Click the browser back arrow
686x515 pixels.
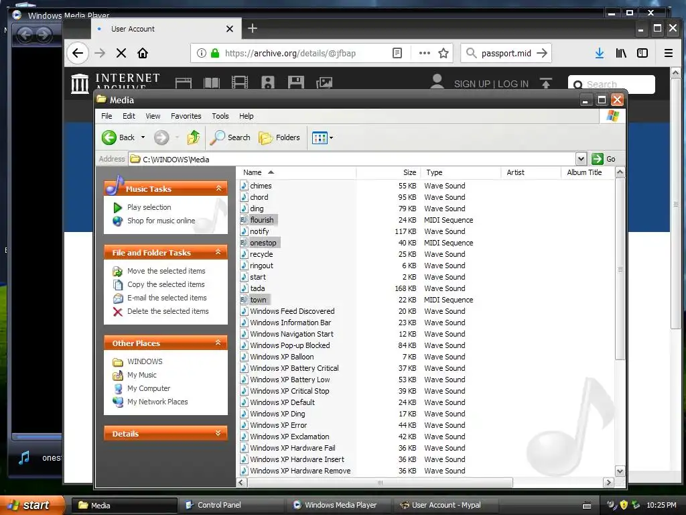(78, 54)
